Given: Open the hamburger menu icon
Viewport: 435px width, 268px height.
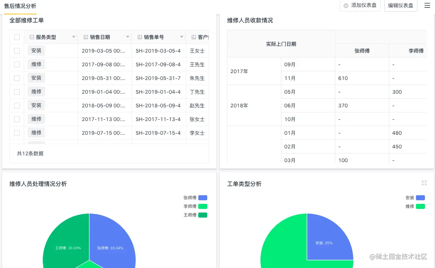Looking at the screenshot, I should [x=427, y=5].
